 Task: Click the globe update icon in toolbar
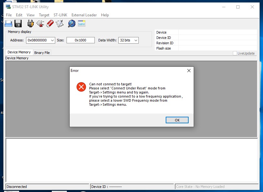(72, 24)
